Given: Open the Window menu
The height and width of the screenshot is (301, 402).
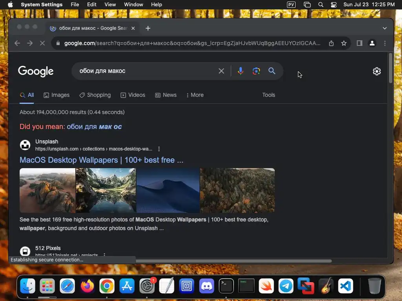Looking at the screenshot, I should pos(133,5).
